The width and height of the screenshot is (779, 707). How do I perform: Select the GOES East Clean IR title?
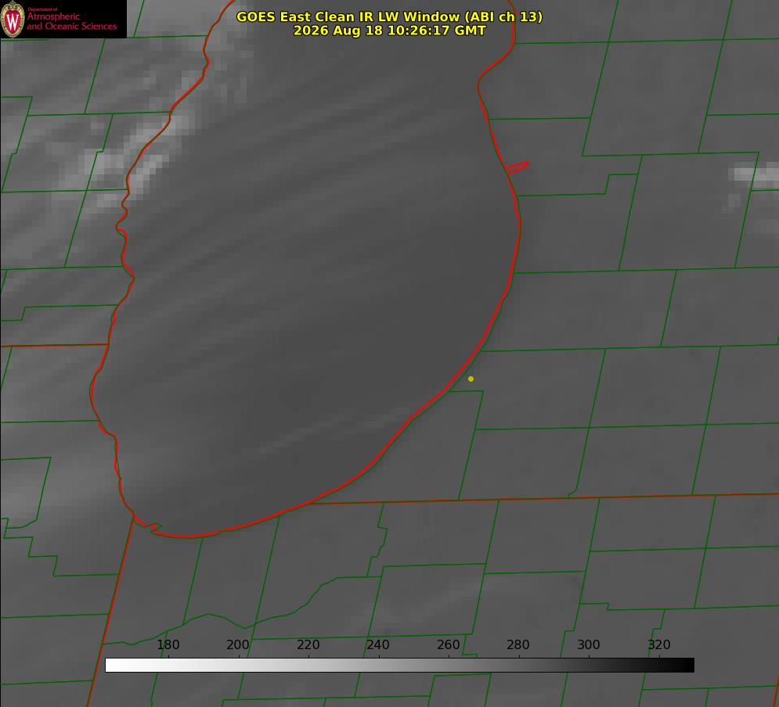click(389, 16)
